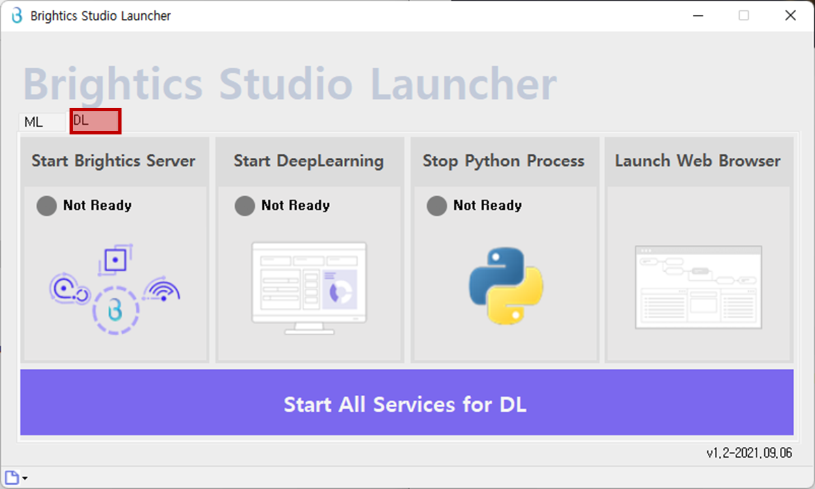Screen dimensions: 815x489
Task: Close the Brightics Studio Launcher window
Action: click(790, 16)
